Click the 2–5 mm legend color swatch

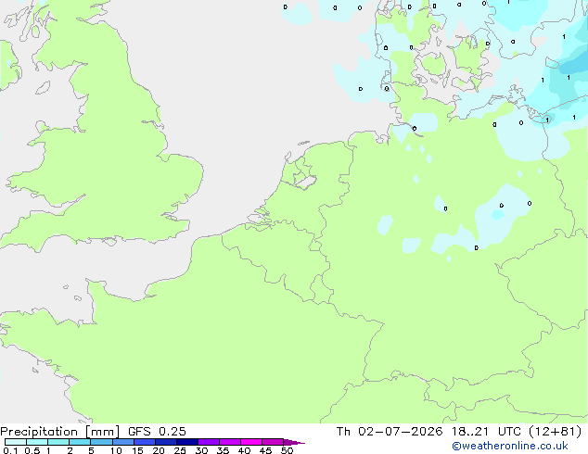(x=80, y=442)
